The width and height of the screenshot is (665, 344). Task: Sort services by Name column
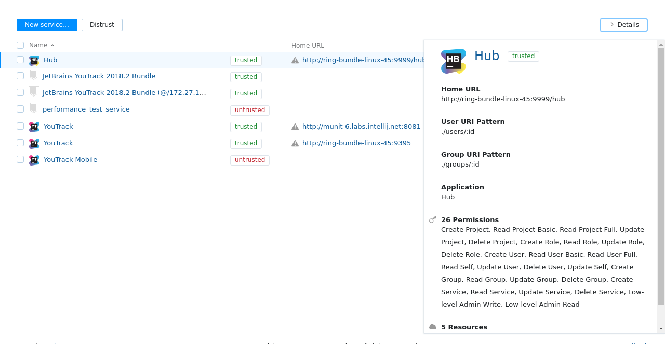pyautogui.click(x=38, y=45)
